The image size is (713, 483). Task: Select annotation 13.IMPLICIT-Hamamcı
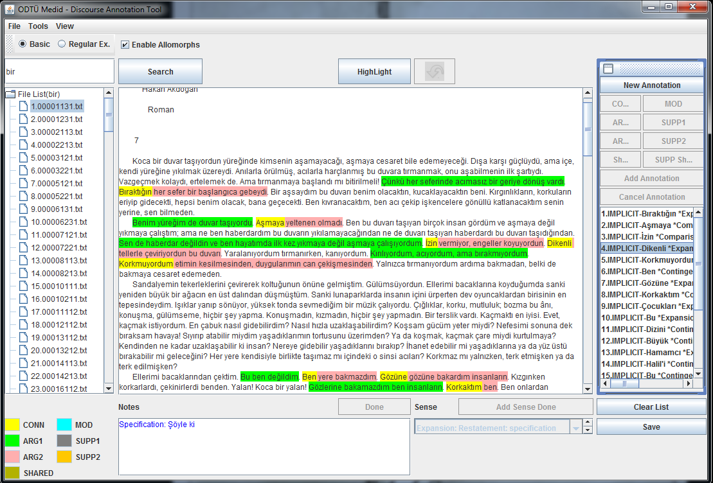pos(647,352)
